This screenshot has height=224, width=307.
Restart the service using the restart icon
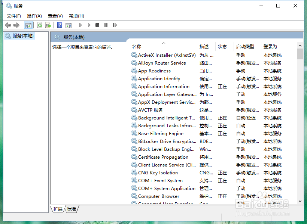coord(115,25)
